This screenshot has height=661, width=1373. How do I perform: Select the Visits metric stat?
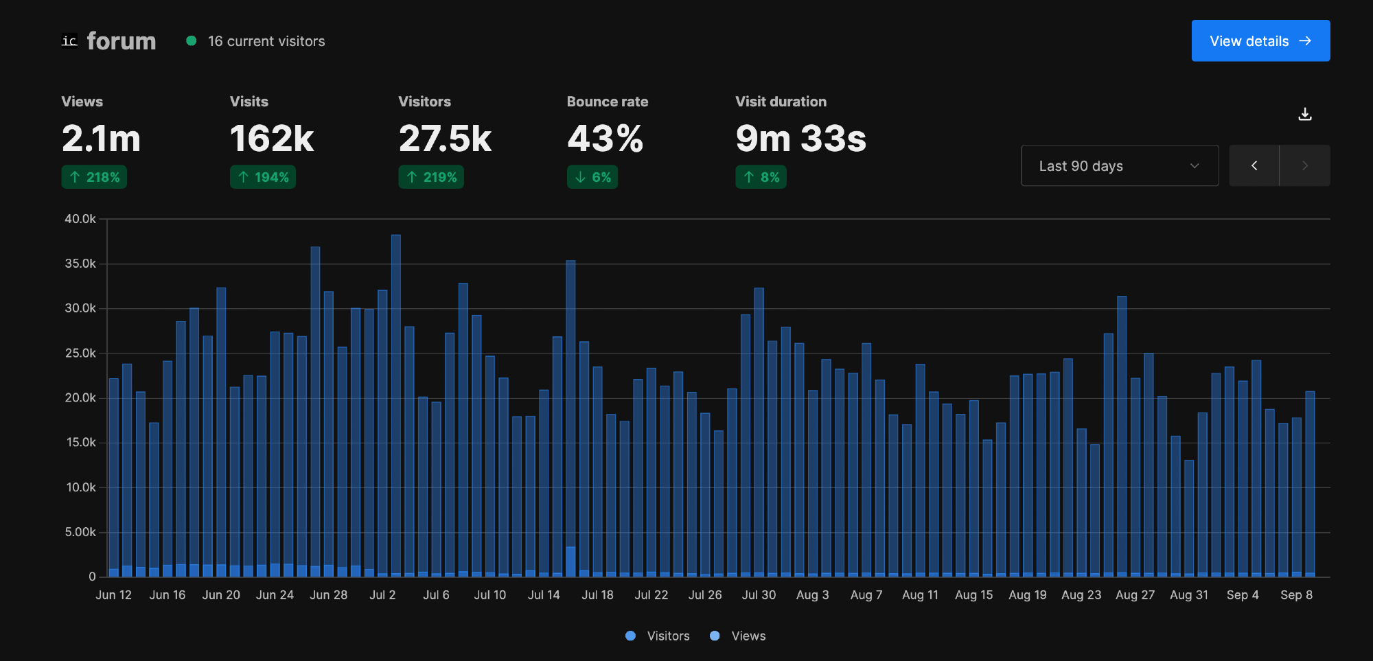[272, 137]
